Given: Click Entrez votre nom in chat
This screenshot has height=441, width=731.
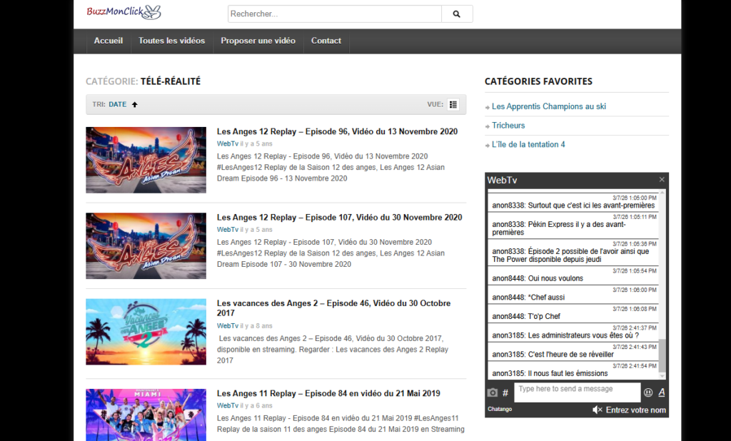Looking at the screenshot, I should pos(635,410).
